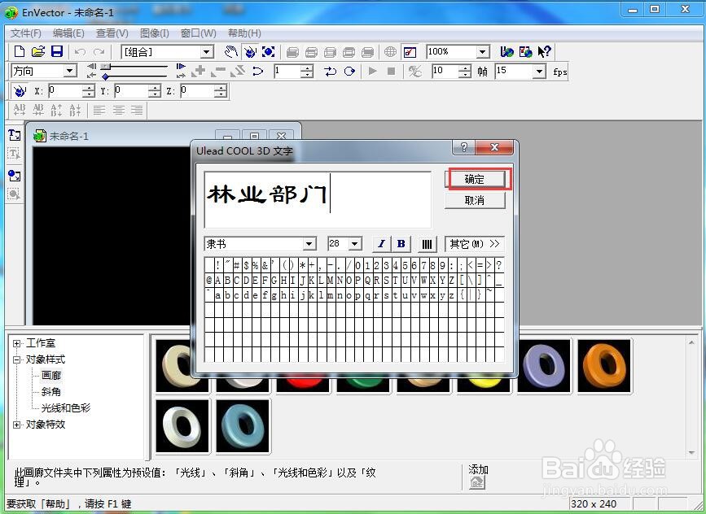Open the 图像(I) menu

pos(155,33)
